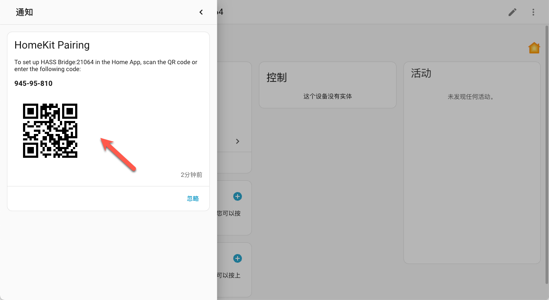Click the 活动 card heading
The height and width of the screenshot is (300, 549).
(x=421, y=73)
